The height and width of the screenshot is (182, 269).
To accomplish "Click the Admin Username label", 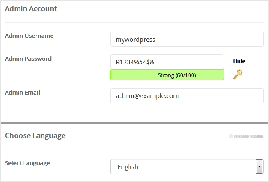I will 29,36.
